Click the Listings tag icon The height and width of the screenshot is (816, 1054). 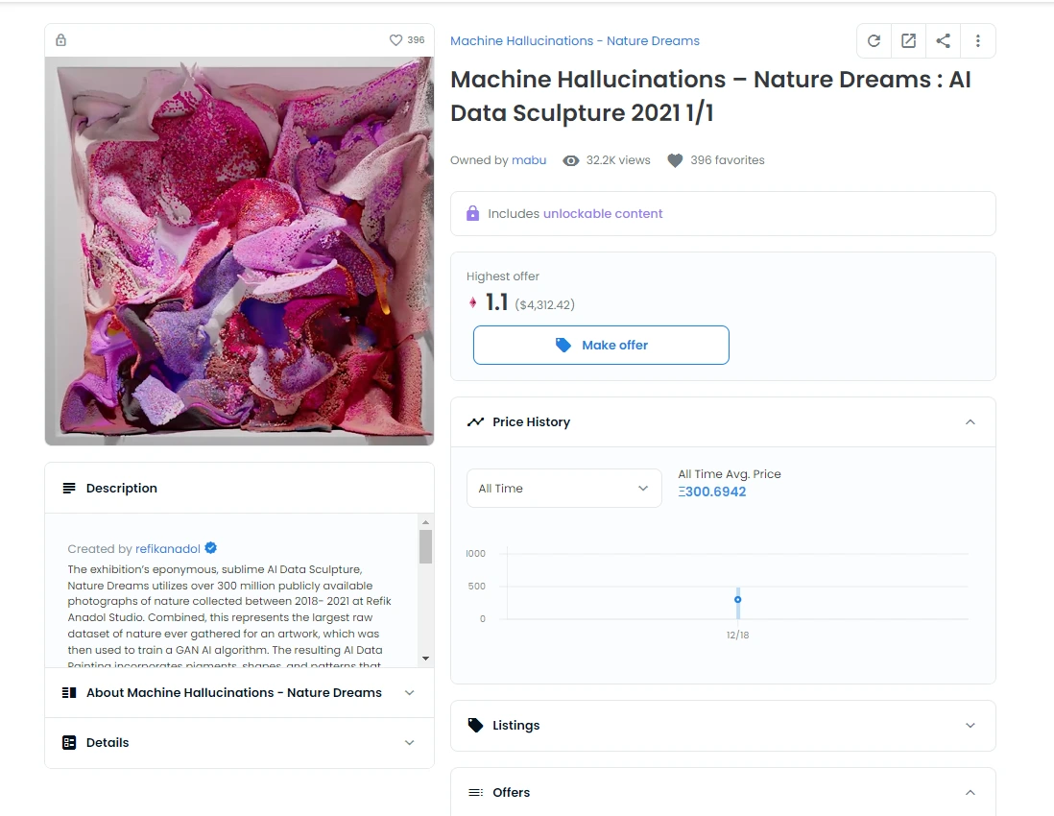[475, 725]
